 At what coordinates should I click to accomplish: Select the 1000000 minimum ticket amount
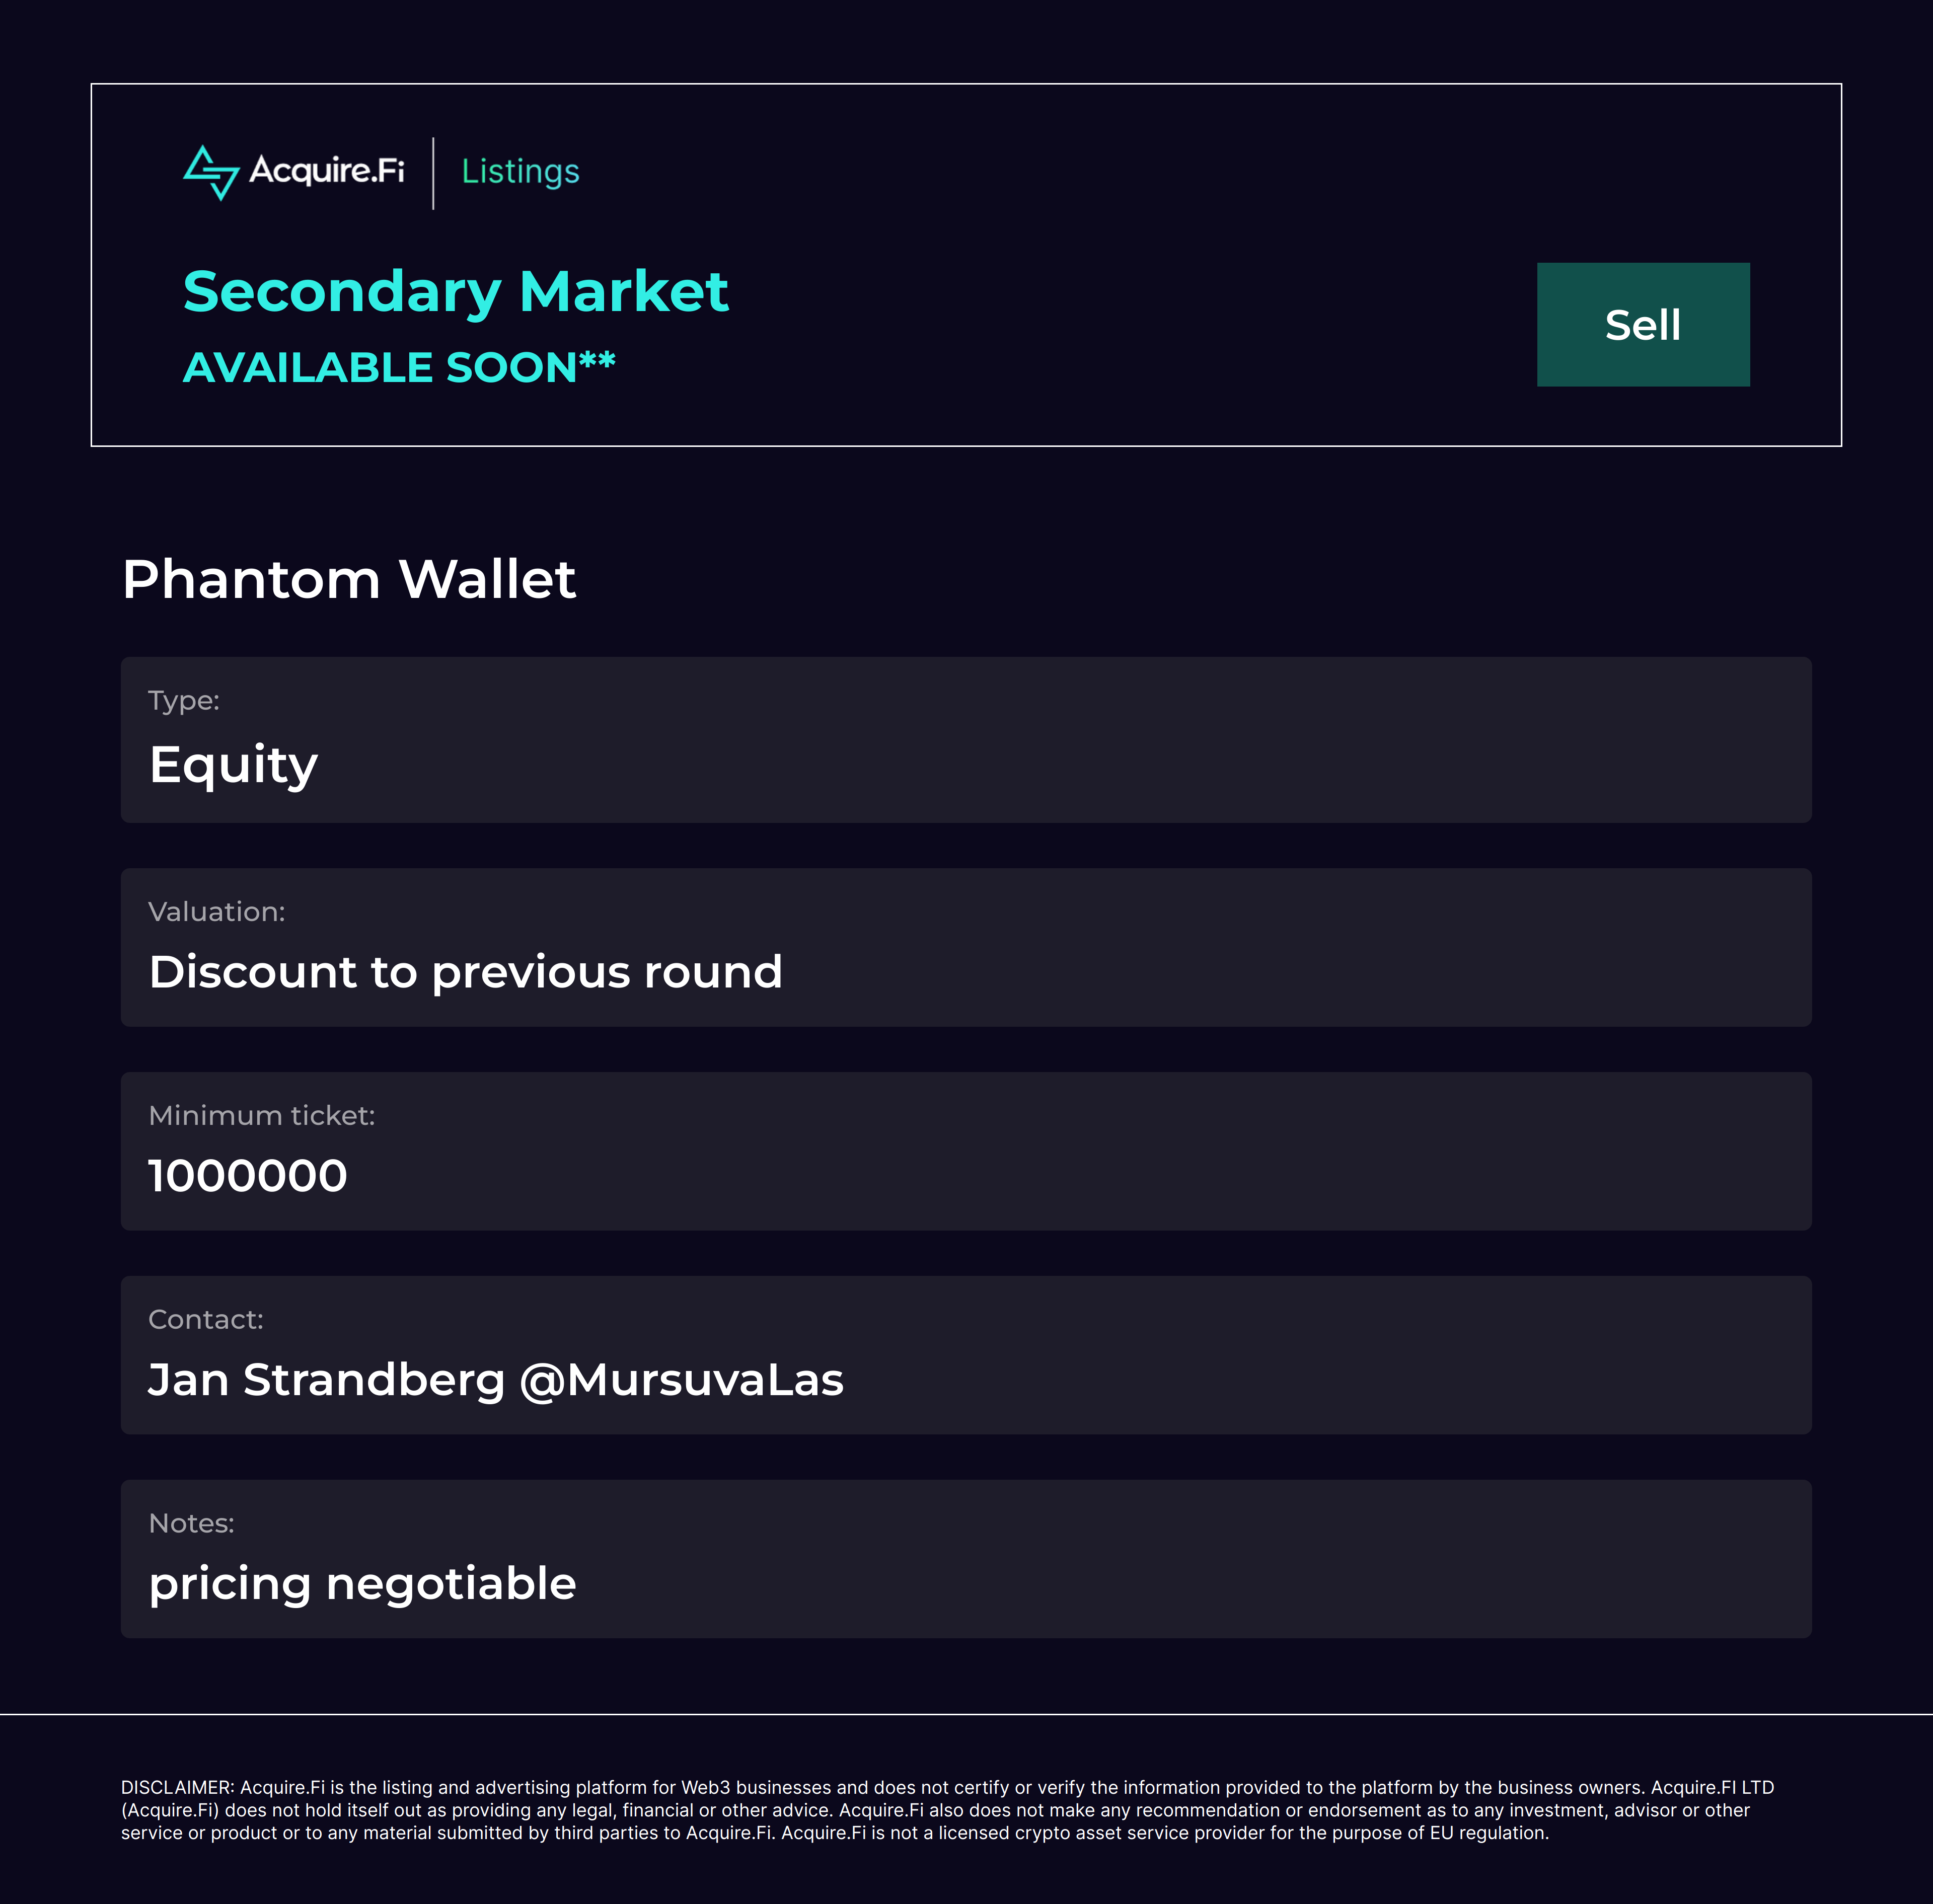click(x=248, y=1176)
